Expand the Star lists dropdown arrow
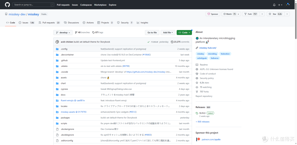 point(287,14)
